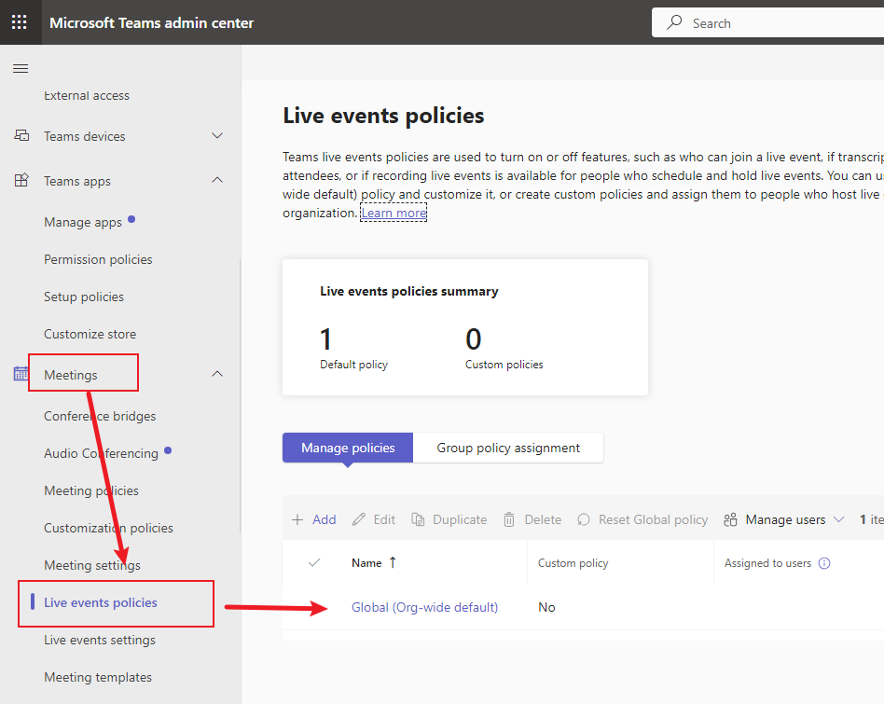Screen dimensions: 884x704
Task: Open the app launcher waffle icon
Action: pos(20,22)
